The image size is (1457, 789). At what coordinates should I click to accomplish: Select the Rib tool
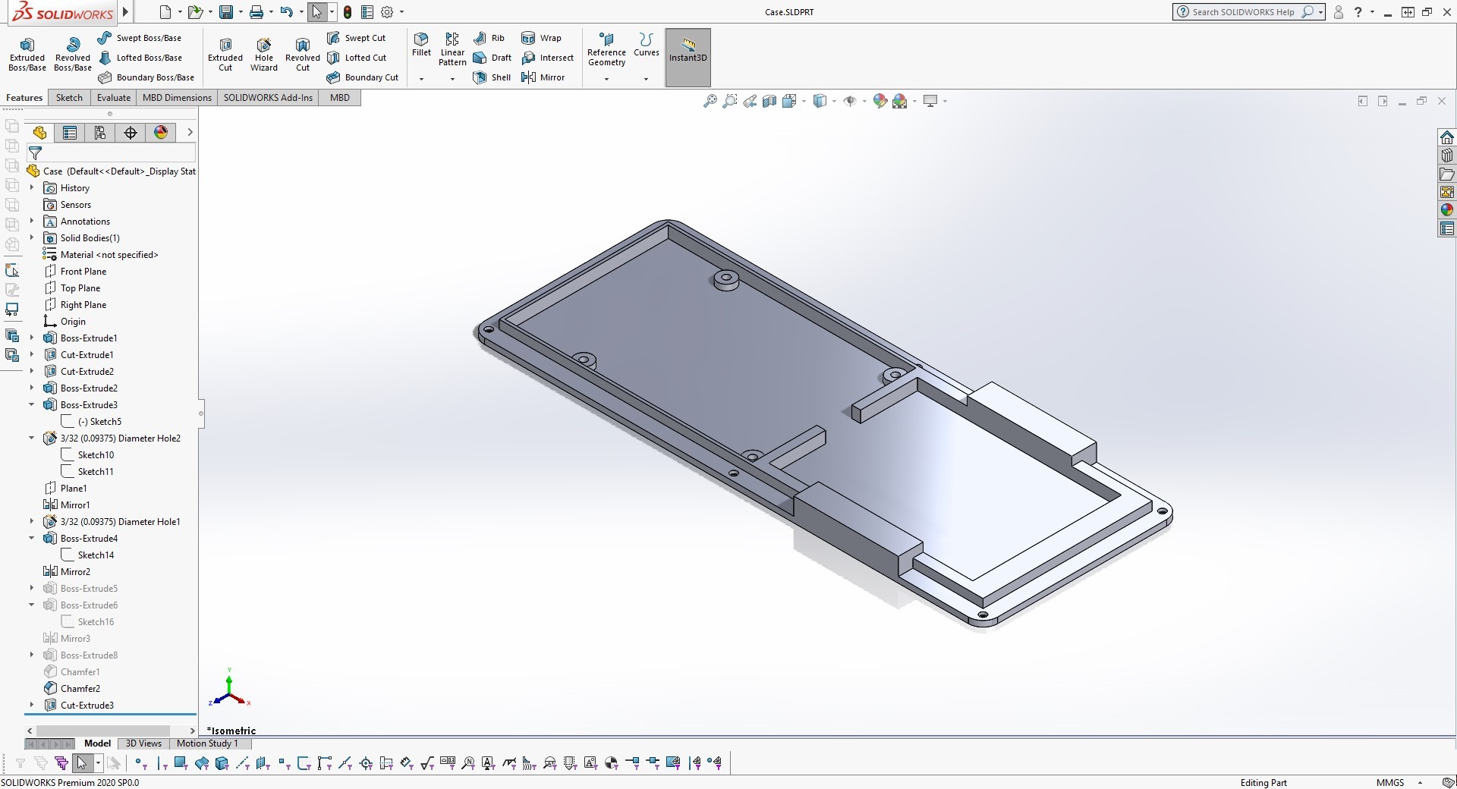pos(489,38)
